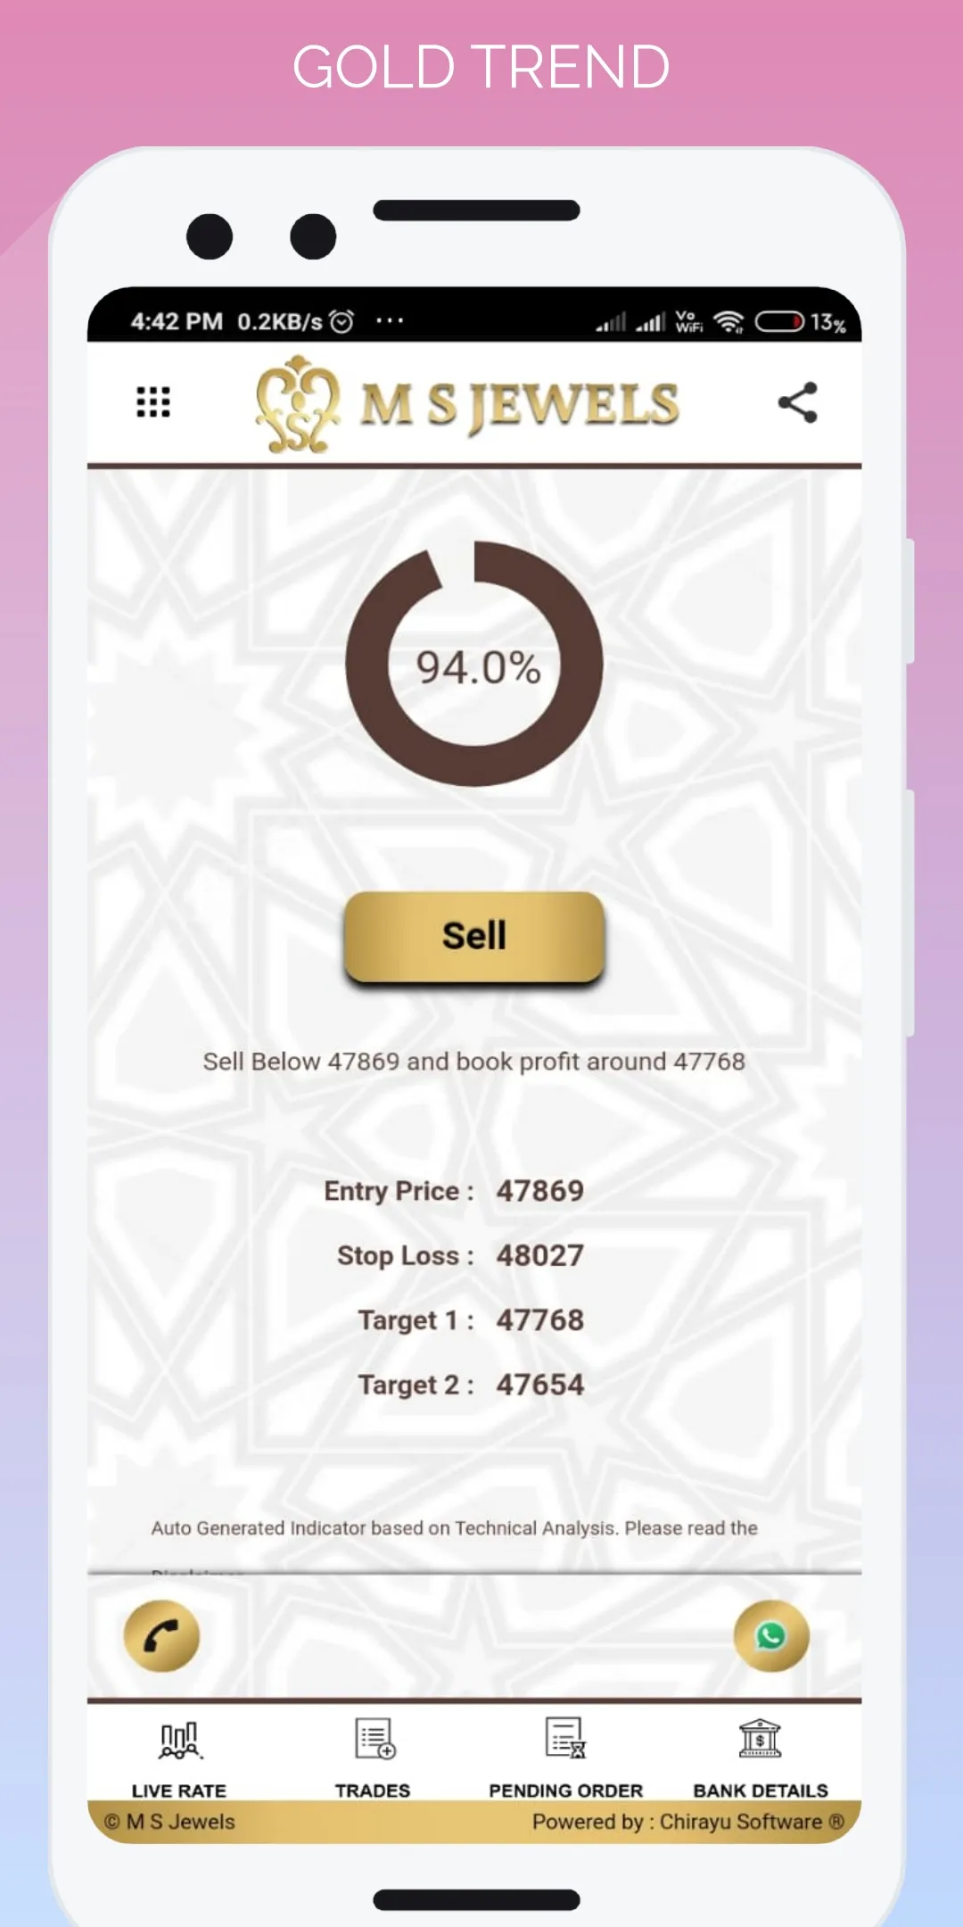Tap the Trades list icon

tap(374, 1739)
